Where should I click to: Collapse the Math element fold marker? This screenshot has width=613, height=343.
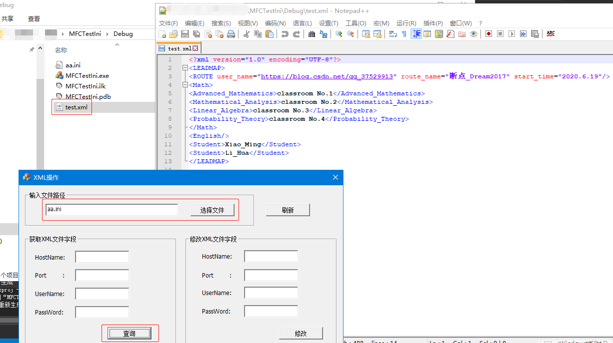click(x=185, y=84)
